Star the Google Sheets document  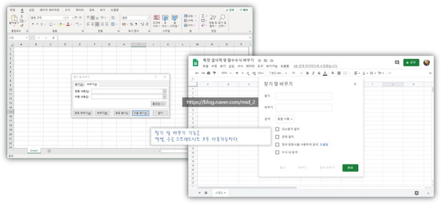(259, 60)
